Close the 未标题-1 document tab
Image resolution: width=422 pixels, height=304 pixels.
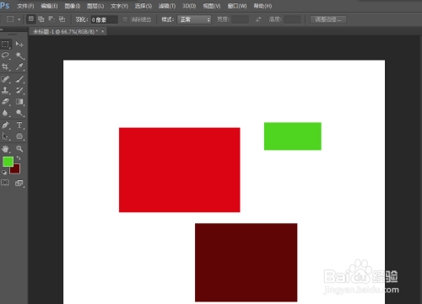(x=103, y=31)
